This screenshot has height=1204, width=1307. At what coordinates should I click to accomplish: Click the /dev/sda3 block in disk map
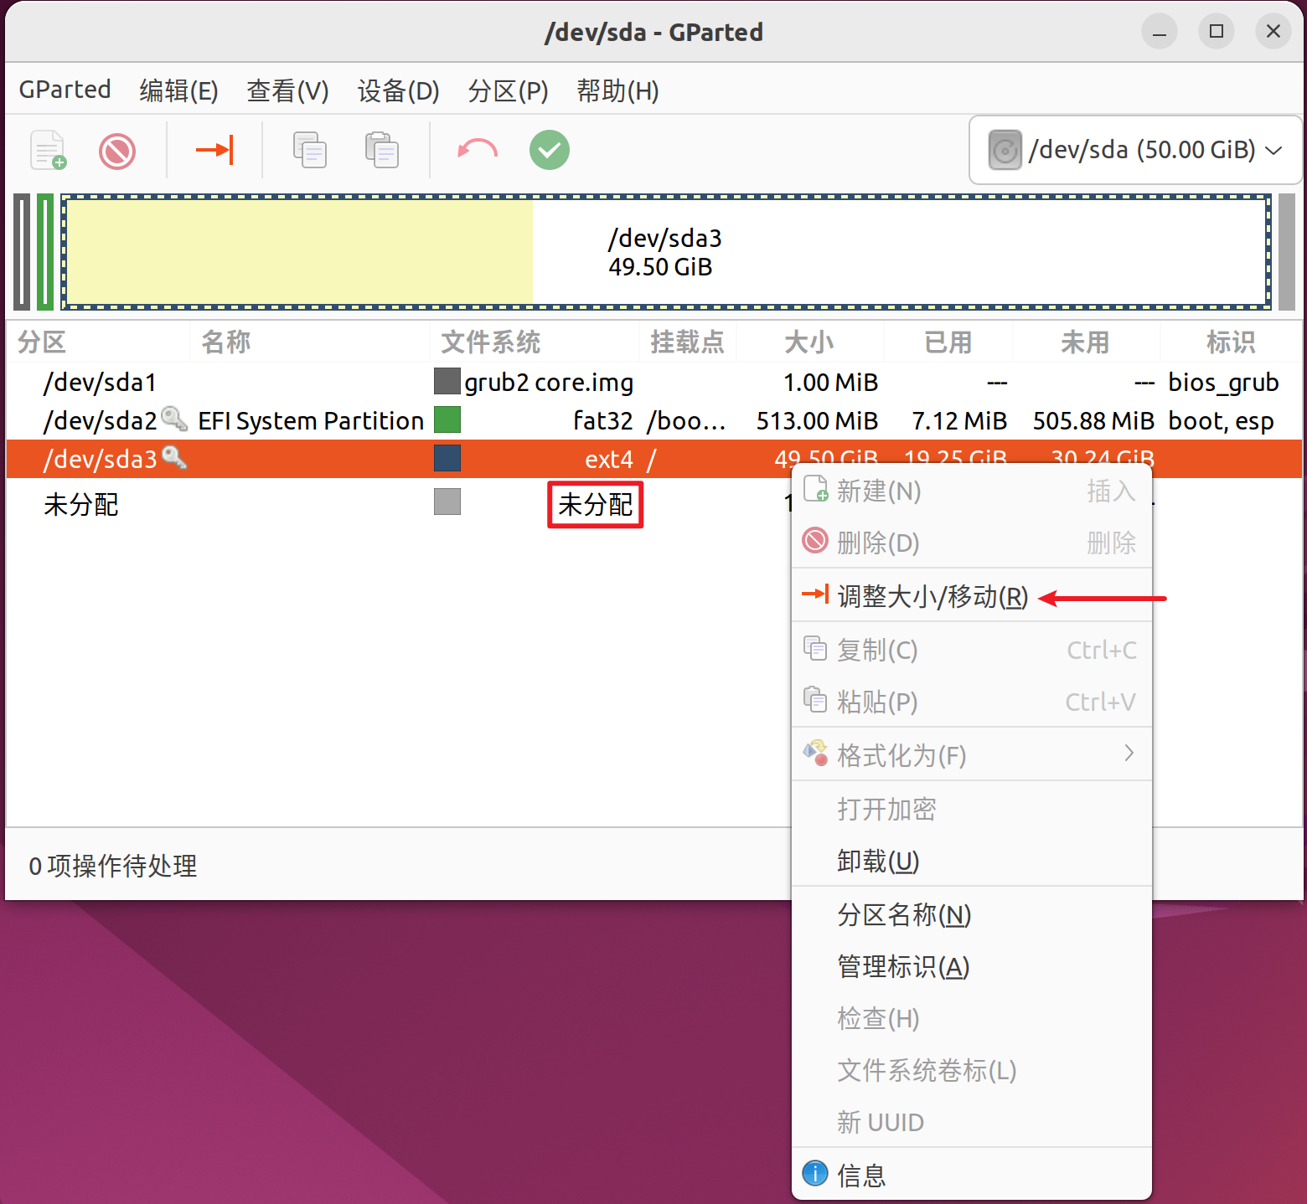pyautogui.click(x=666, y=251)
